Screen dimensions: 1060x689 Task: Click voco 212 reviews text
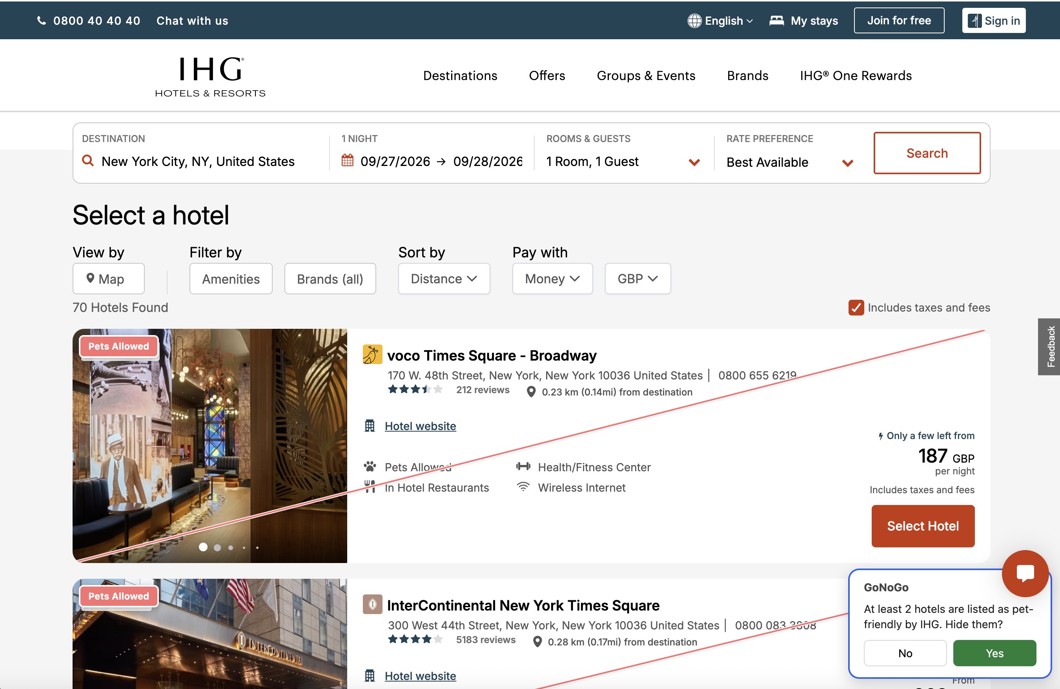click(x=483, y=389)
